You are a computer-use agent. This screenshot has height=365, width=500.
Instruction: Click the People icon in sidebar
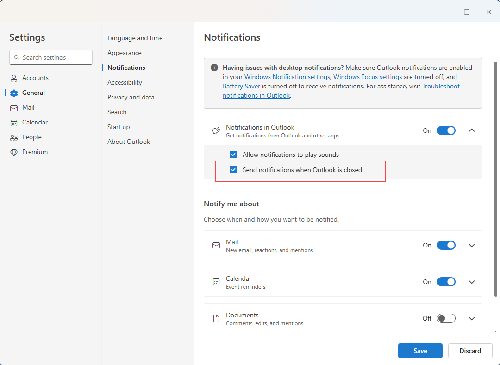pos(14,137)
